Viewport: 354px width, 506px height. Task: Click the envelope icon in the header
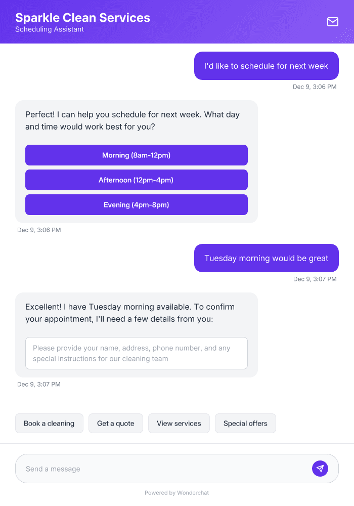click(x=333, y=22)
